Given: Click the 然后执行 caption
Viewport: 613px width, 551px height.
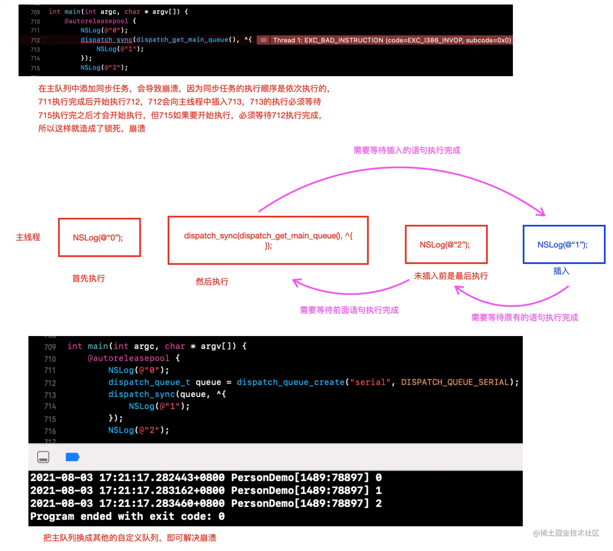Looking at the screenshot, I should [212, 282].
